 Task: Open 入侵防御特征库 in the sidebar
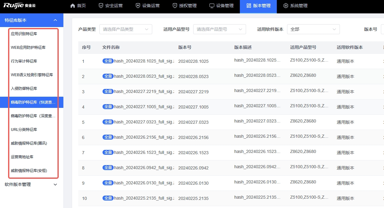click(x=24, y=89)
